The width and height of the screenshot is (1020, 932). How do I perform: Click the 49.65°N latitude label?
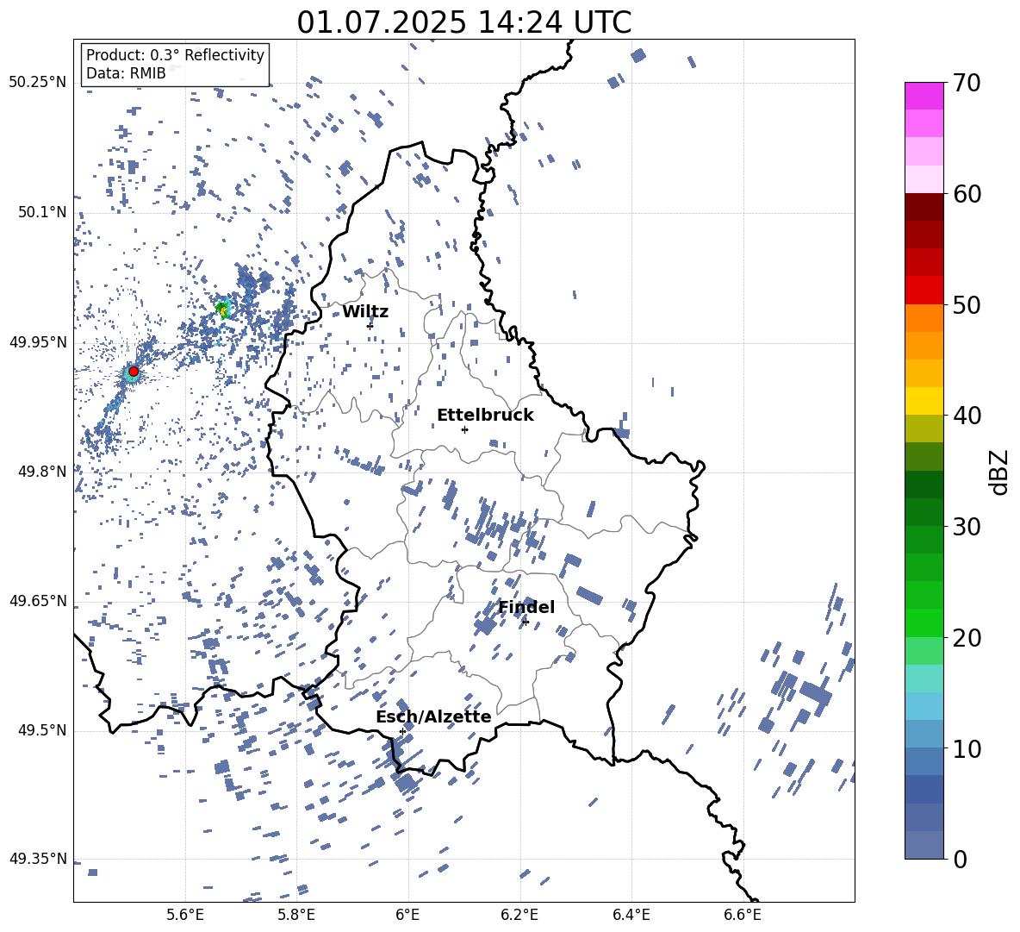pos(38,600)
